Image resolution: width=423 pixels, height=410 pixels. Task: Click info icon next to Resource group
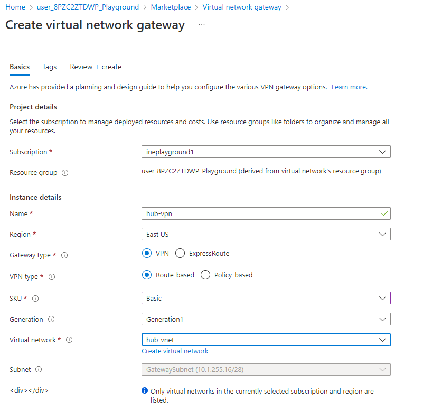65,173
